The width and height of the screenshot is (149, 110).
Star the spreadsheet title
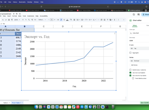[x=14, y=14]
